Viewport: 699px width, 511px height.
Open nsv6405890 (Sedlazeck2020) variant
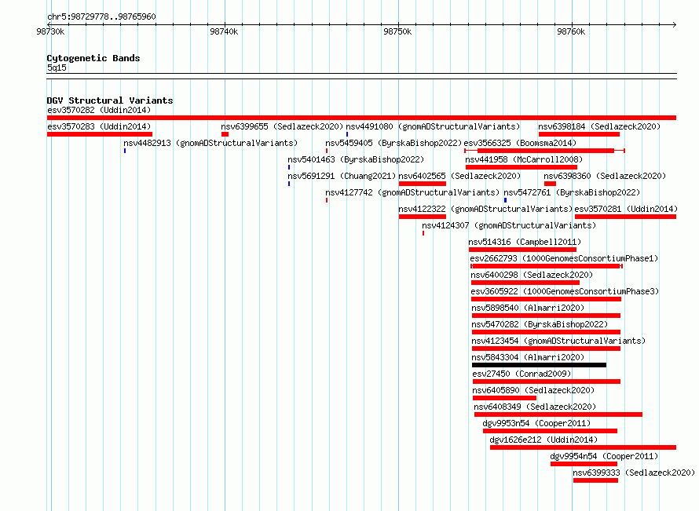533,390
